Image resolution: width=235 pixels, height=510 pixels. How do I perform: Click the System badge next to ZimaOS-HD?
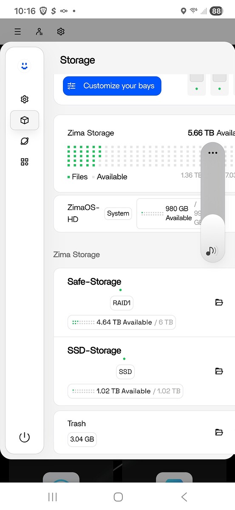pos(118,213)
